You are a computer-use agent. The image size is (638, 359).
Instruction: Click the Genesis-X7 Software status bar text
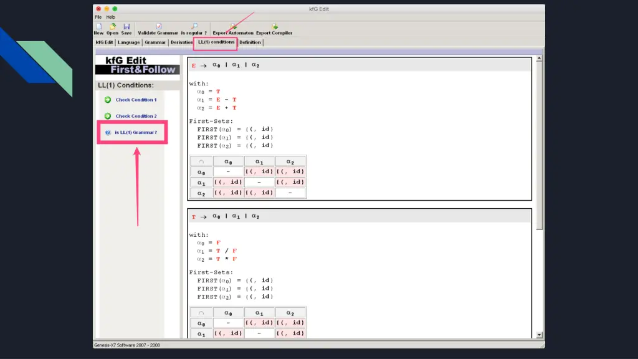pos(127,345)
